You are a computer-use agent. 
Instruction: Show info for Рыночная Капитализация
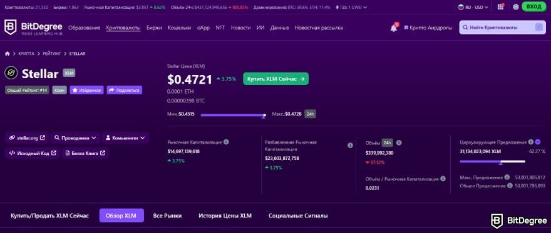point(226,142)
